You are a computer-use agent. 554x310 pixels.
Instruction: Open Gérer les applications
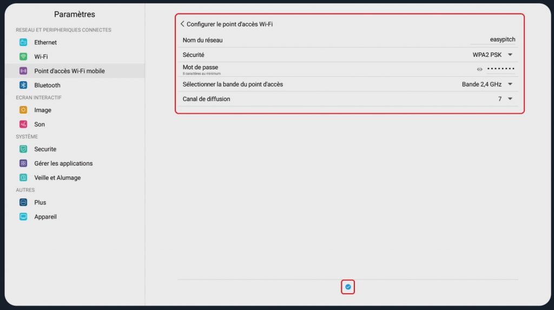point(75,163)
